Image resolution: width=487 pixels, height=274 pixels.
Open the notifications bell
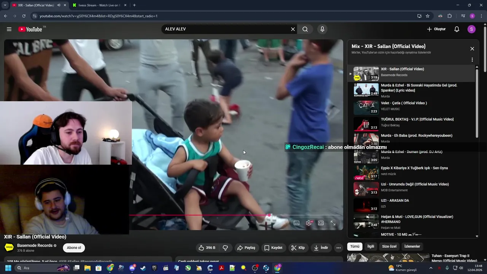coord(457,29)
